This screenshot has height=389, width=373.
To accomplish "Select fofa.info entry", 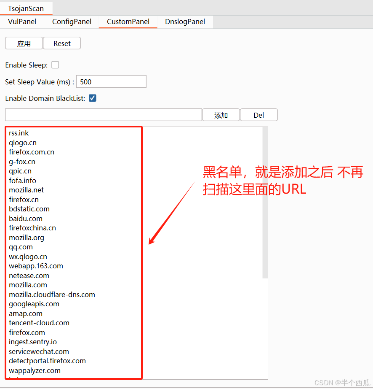I will 23,180.
